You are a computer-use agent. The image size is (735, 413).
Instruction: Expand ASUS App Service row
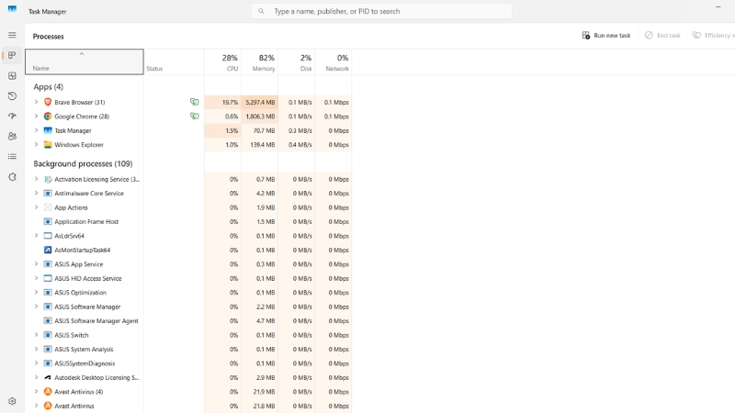coord(36,264)
